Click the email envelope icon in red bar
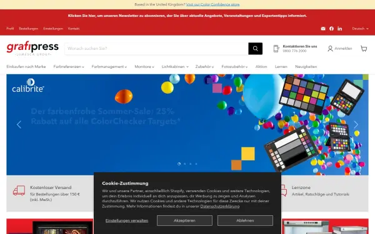This screenshot has width=375, height=234. tap(323, 29)
